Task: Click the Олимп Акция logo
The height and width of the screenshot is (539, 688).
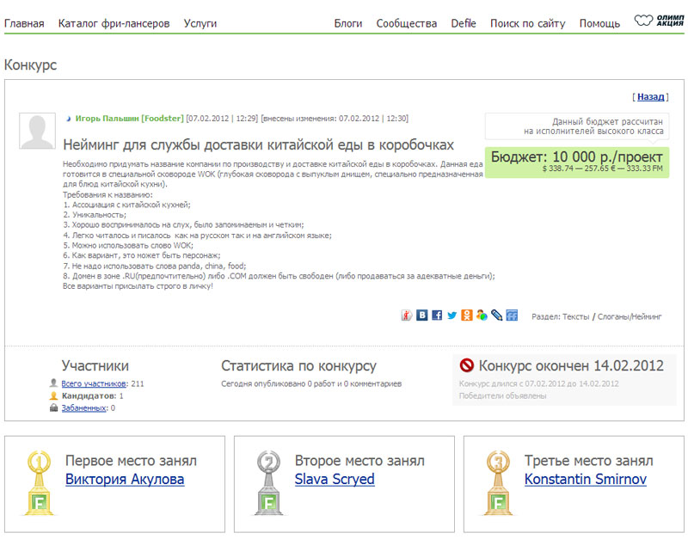Action: point(659,21)
